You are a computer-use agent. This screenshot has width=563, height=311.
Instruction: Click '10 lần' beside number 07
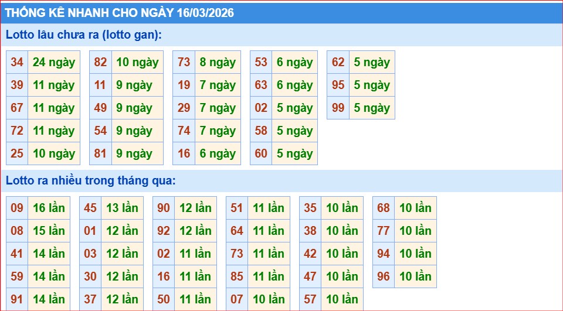(x=269, y=299)
